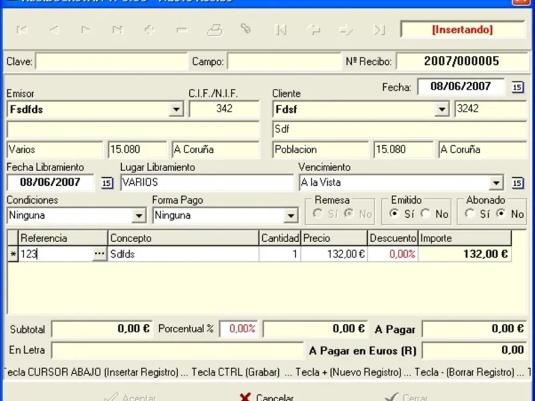
Task: Open Referencia lookup ellipsis button
Action: point(99,254)
